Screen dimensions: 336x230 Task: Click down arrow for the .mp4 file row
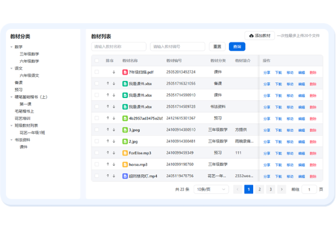[x=114, y=176]
